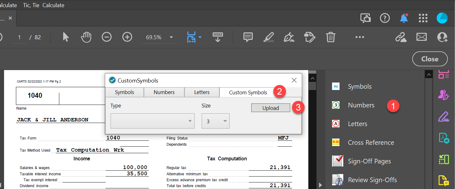Click the trash Delete icon
The height and width of the screenshot is (189, 455).
coord(331,37)
